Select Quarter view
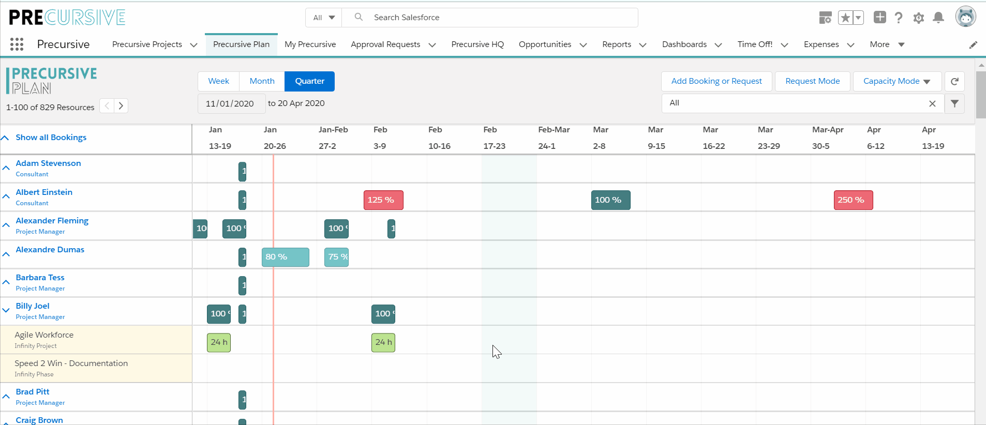The image size is (986, 425). pos(309,81)
